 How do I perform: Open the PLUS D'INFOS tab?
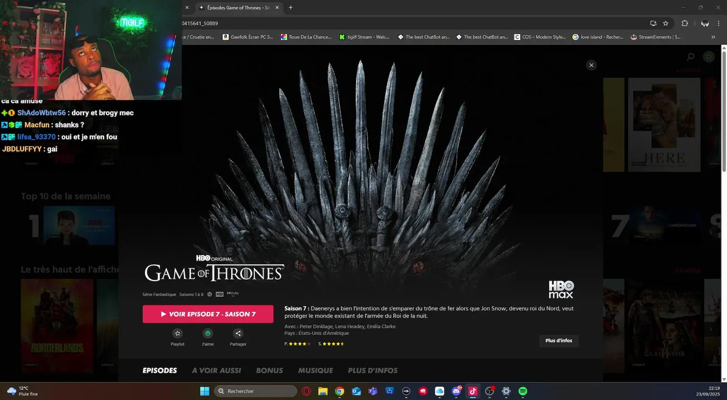(373, 371)
